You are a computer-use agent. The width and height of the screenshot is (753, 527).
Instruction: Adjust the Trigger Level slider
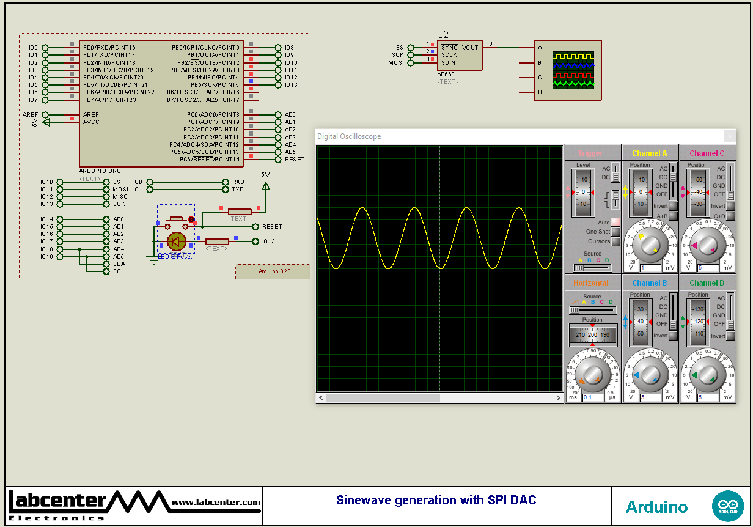point(583,190)
